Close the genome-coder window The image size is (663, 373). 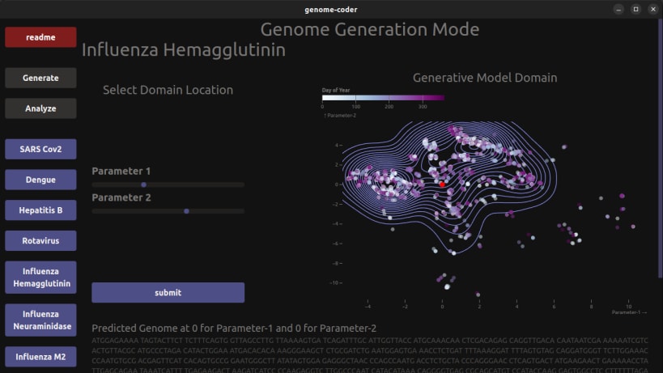point(652,9)
